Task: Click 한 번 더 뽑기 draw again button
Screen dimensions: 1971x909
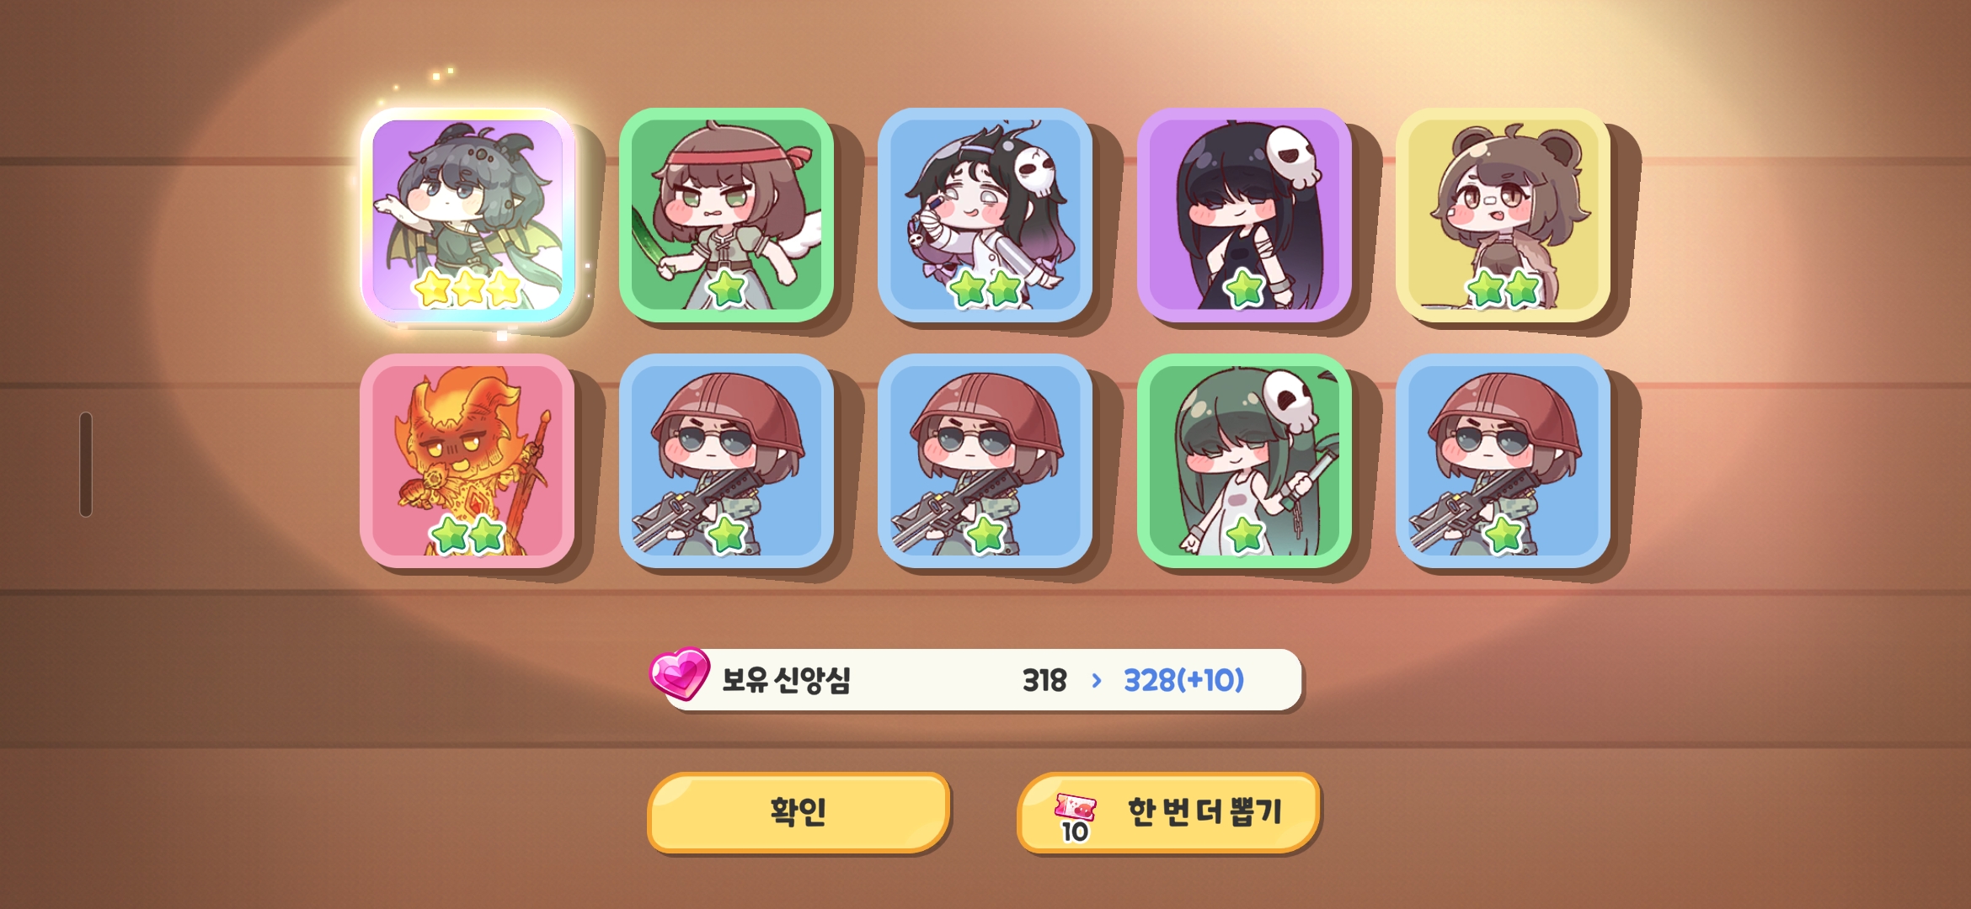Action: click(1168, 812)
